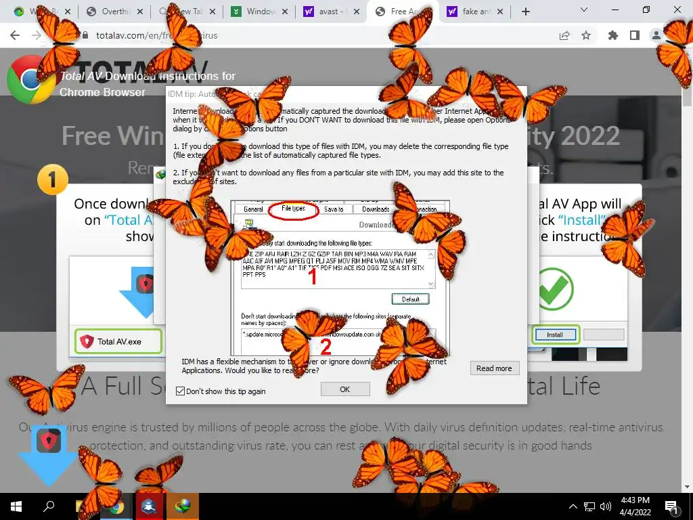Image resolution: width=693 pixels, height=520 pixels.
Task: Click the Total AV.exe download image
Action: click(118, 341)
